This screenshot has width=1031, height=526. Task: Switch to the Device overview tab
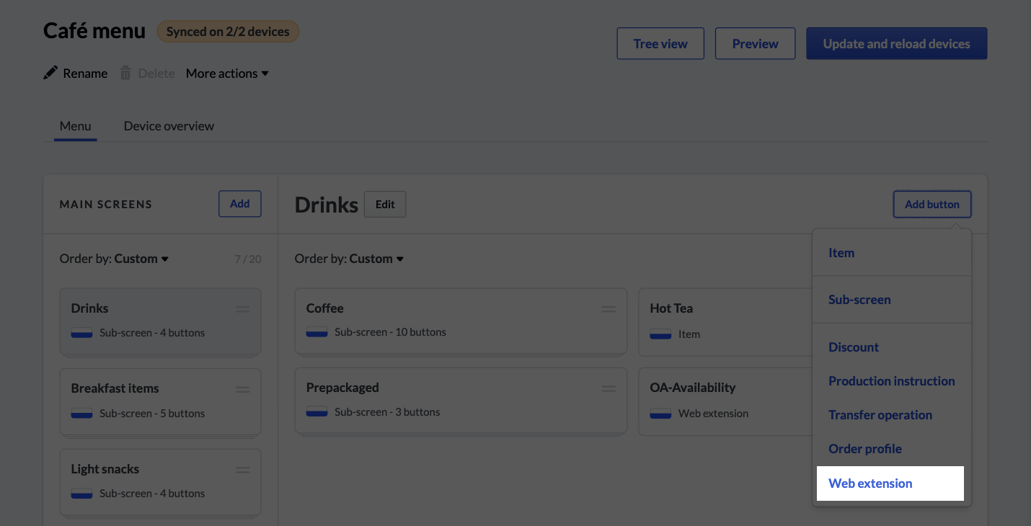pos(168,125)
